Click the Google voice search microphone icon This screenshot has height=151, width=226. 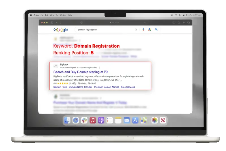tap(143, 29)
